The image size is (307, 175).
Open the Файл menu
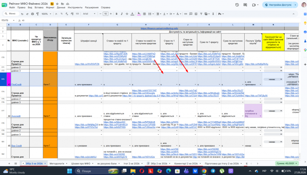click(x=12, y=8)
